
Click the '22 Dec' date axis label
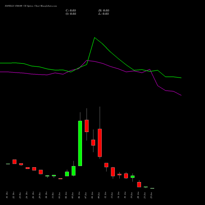point(14,195)
